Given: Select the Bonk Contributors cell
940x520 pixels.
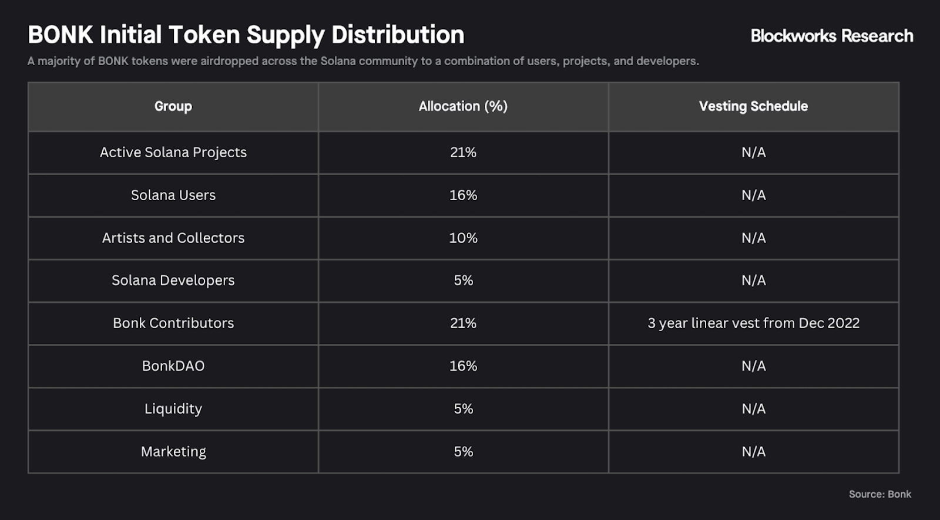Looking at the screenshot, I should [x=173, y=323].
